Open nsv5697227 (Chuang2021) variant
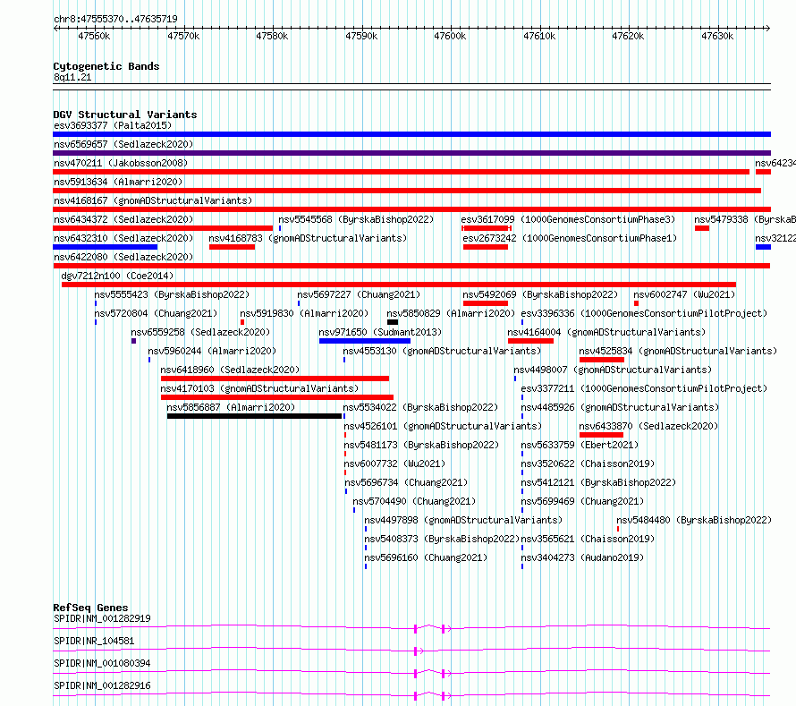This screenshot has width=796, height=706. (x=359, y=294)
